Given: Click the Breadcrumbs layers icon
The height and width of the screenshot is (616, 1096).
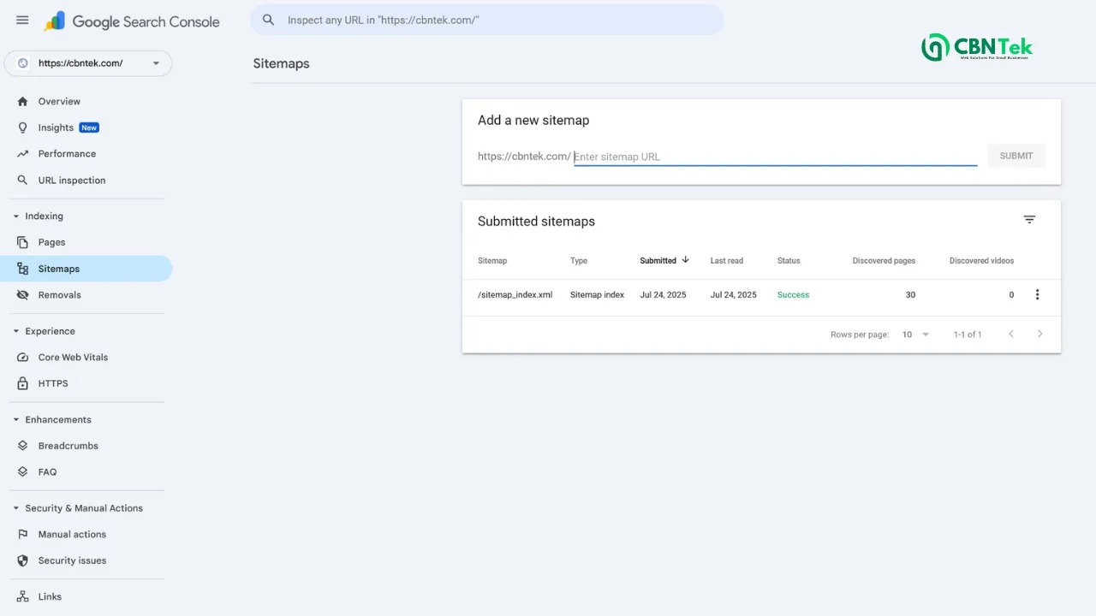Looking at the screenshot, I should pos(23,446).
